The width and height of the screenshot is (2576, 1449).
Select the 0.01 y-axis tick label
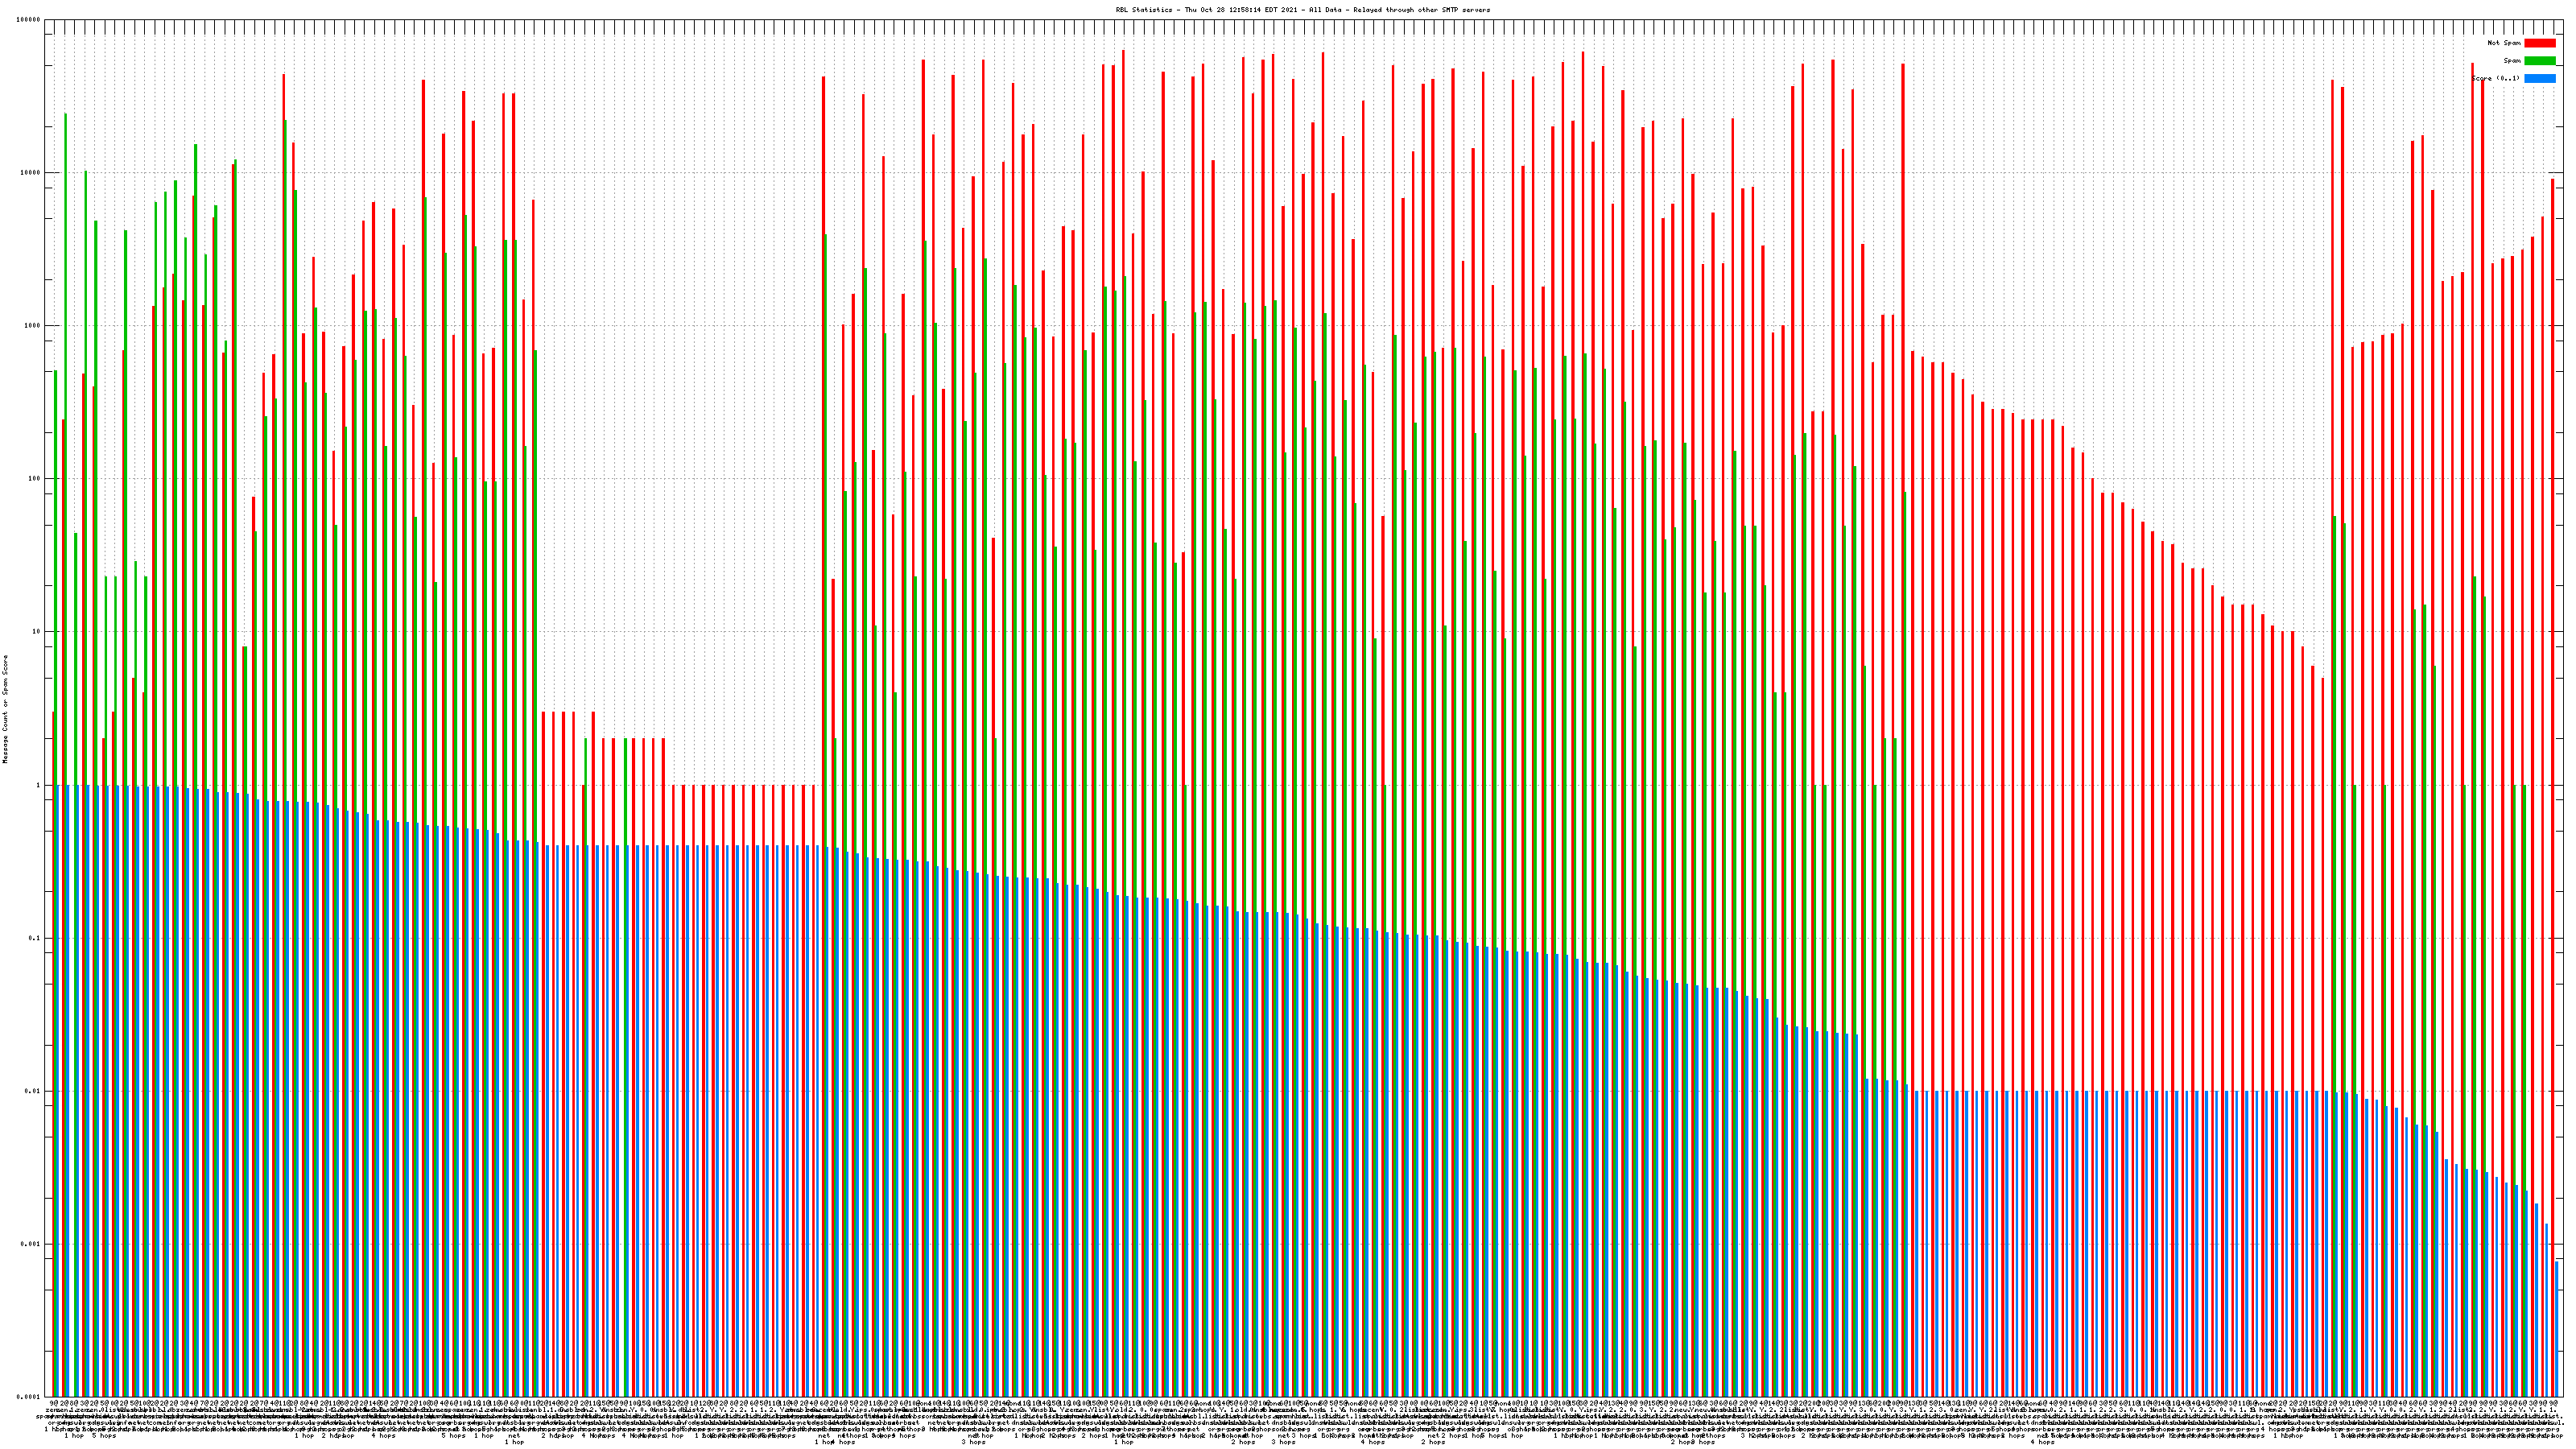point(34,1091)
